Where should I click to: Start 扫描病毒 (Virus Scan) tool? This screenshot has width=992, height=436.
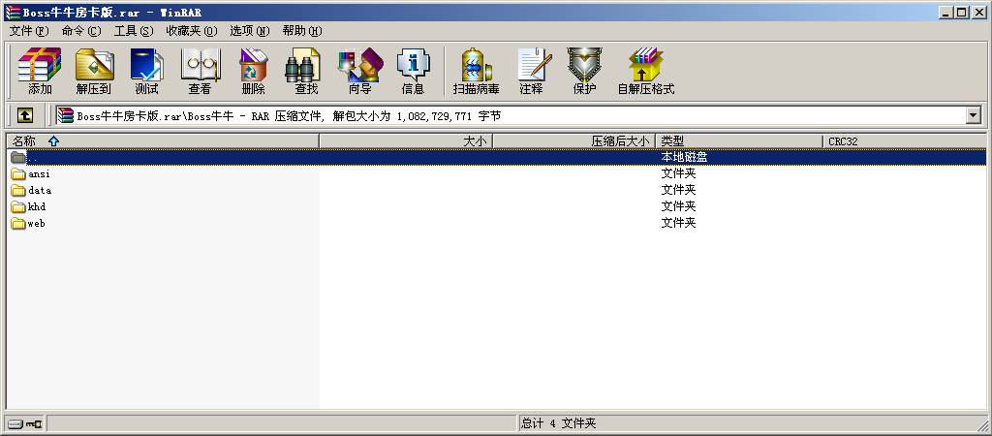coord(476,71)
